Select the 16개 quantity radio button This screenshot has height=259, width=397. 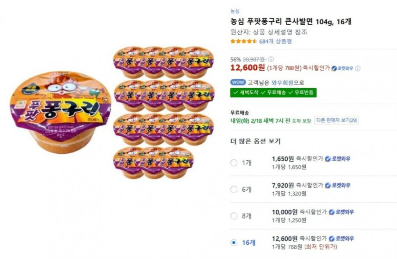[x=233, y=242]
